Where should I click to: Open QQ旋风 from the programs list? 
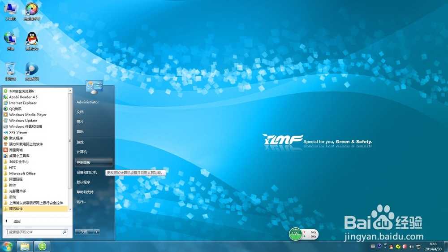tap(35, 109)
